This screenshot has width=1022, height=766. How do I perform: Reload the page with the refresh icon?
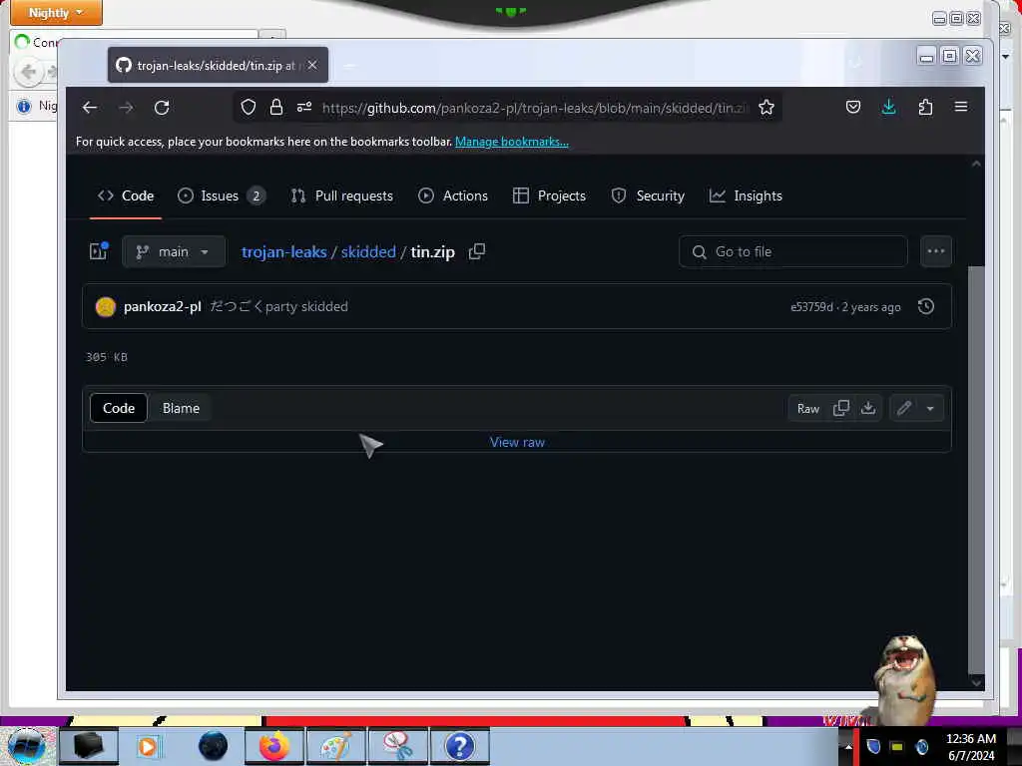click(x=162, y=108)
